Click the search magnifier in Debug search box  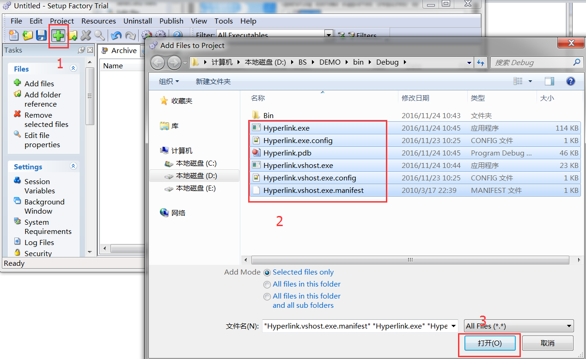[x=576, y=62]
